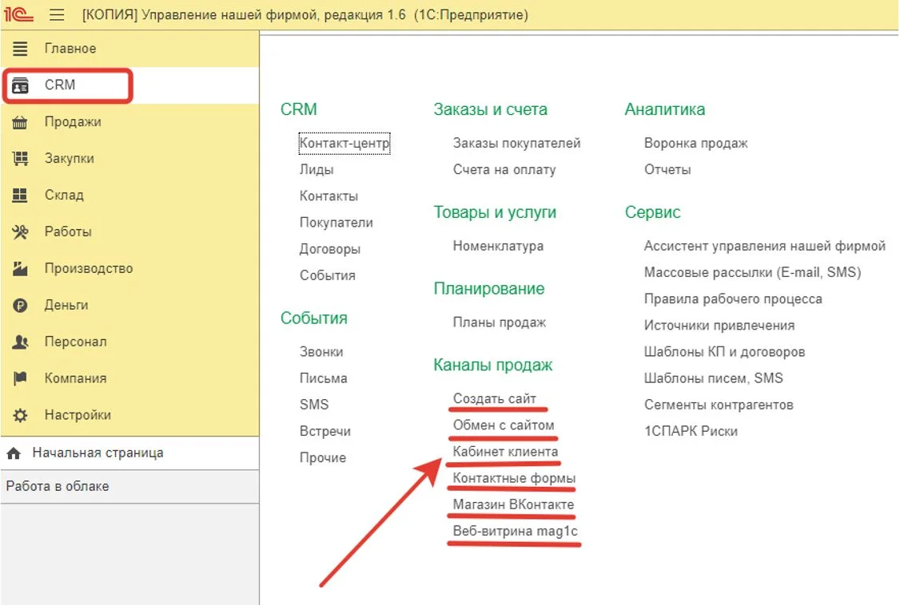Screen dimensions: 900x605
Task: Open 1СПАРК Риски
Action: (x=691, y=432)
